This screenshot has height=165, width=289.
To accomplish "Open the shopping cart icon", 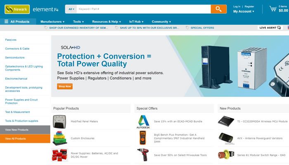I will coord(273,9).
